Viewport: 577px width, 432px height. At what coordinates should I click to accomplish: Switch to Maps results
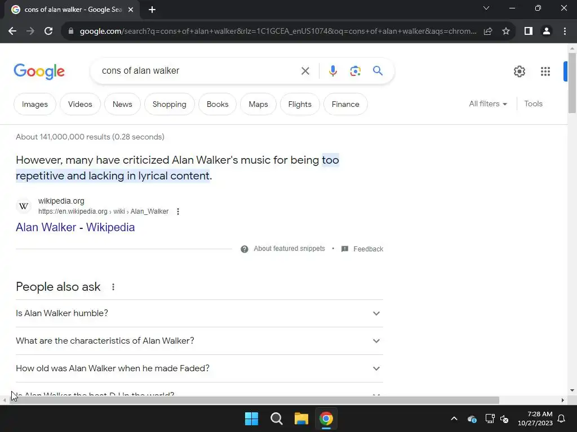[x=258, y=104]
